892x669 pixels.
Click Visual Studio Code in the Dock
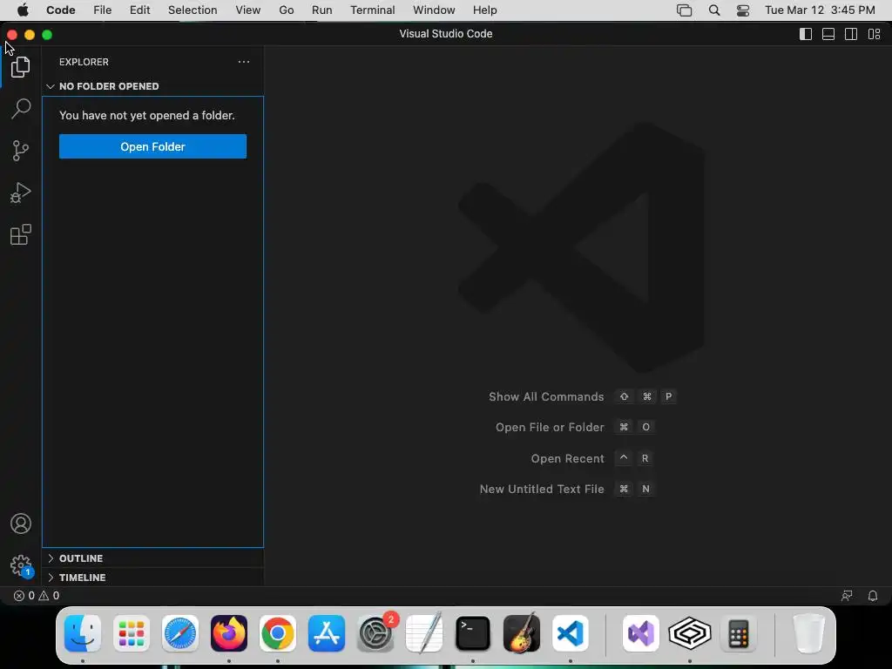point(570,633)
